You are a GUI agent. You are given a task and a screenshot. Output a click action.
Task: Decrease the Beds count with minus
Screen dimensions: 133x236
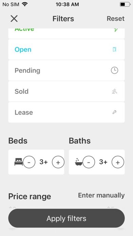click(x=29, y=162)
